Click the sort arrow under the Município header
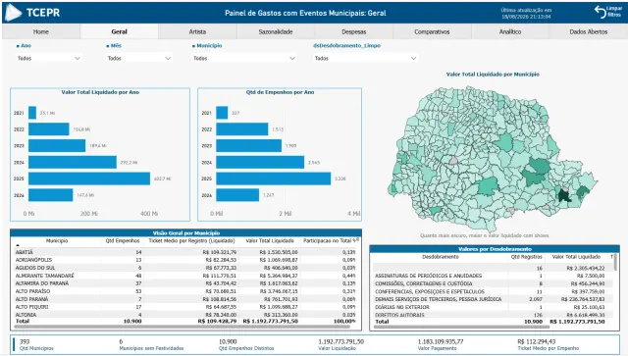Image resolution: width=628 pixels, height=356 pixels. 18,245
